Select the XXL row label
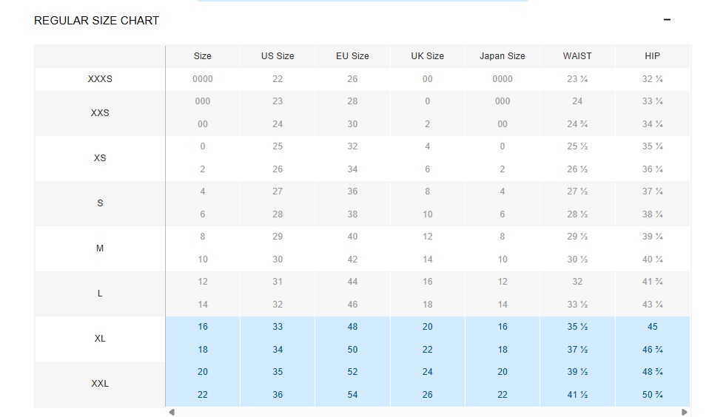The image size is (726, 417). coord(100,384)
